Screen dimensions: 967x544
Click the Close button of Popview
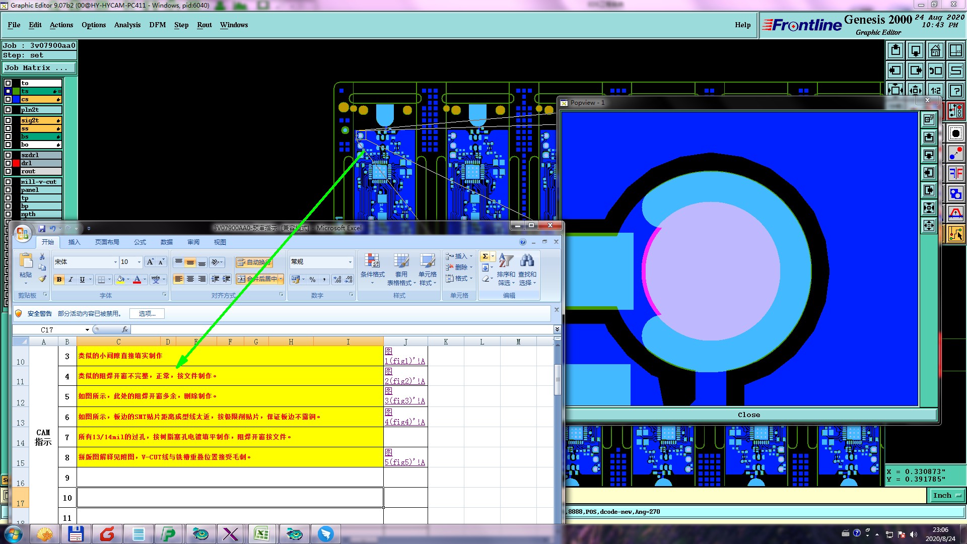(x=749, y=415)
